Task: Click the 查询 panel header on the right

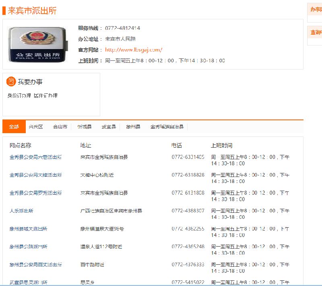Action: [316, 33]
